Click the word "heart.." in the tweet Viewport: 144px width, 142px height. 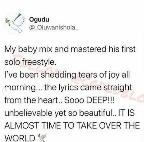pos(50,100)
